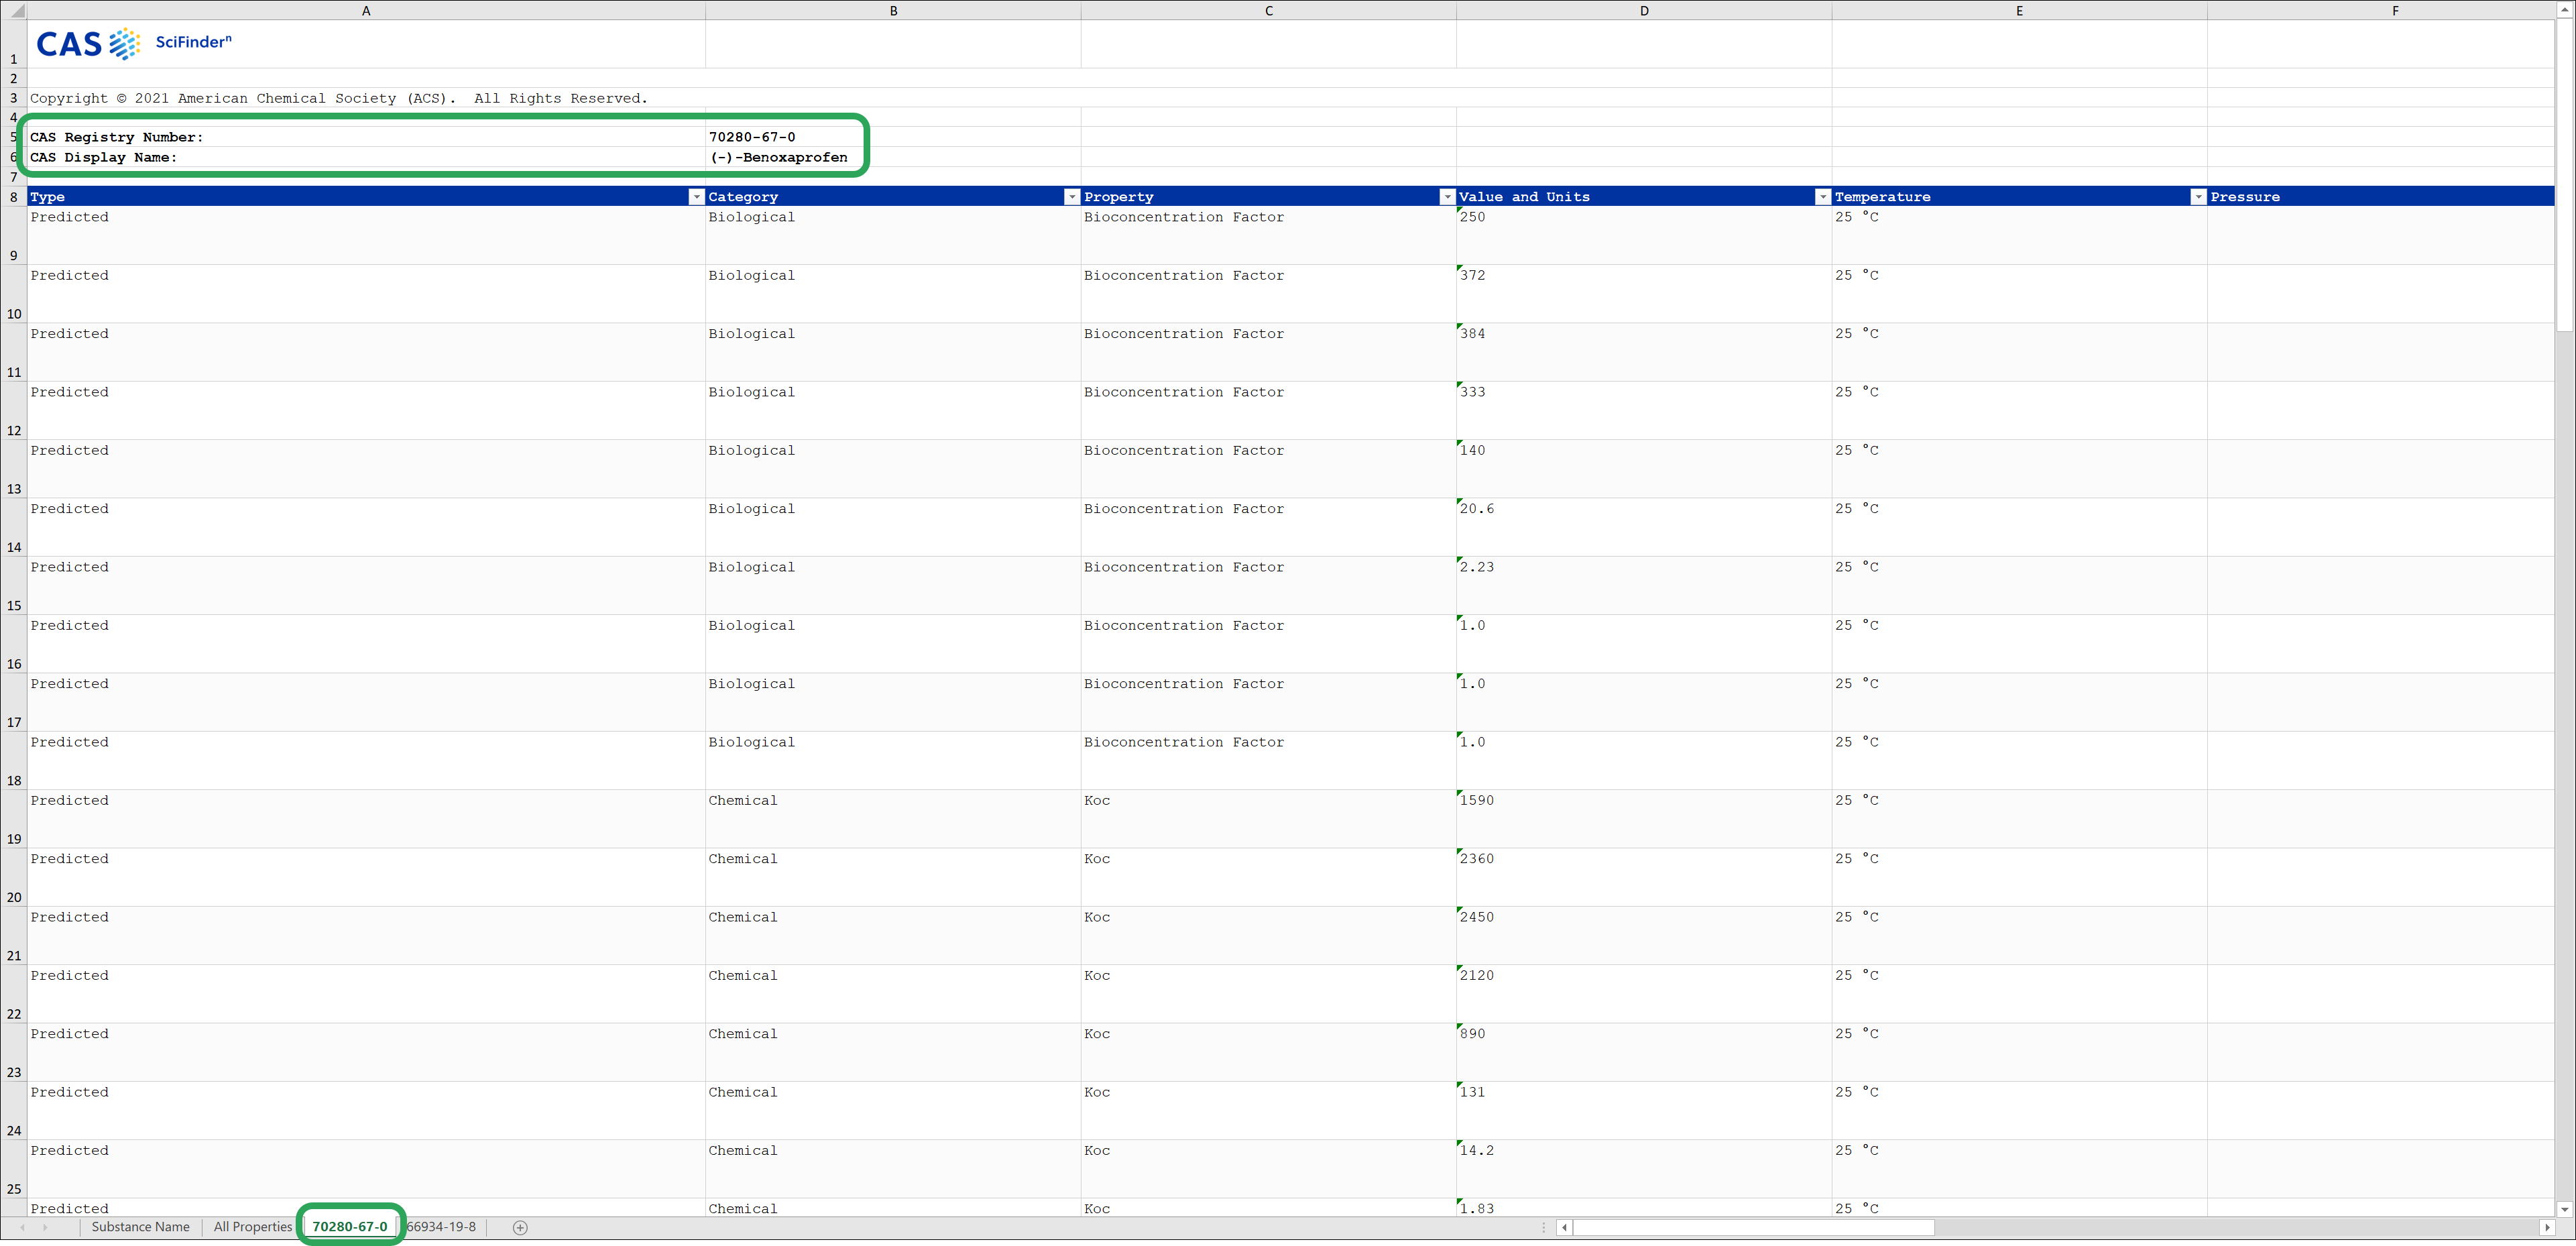This screenshot has height=1246, width=2576.
Task: Select column C header
Action: click(x=1268, y=11)
